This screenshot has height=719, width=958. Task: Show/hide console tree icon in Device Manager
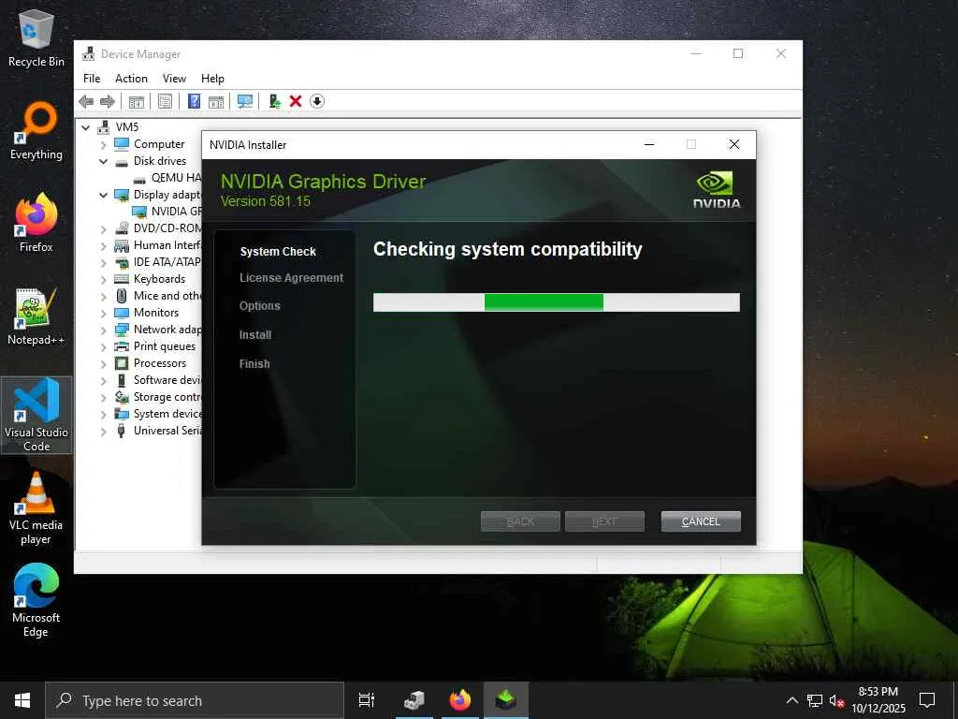click(137, 101)
